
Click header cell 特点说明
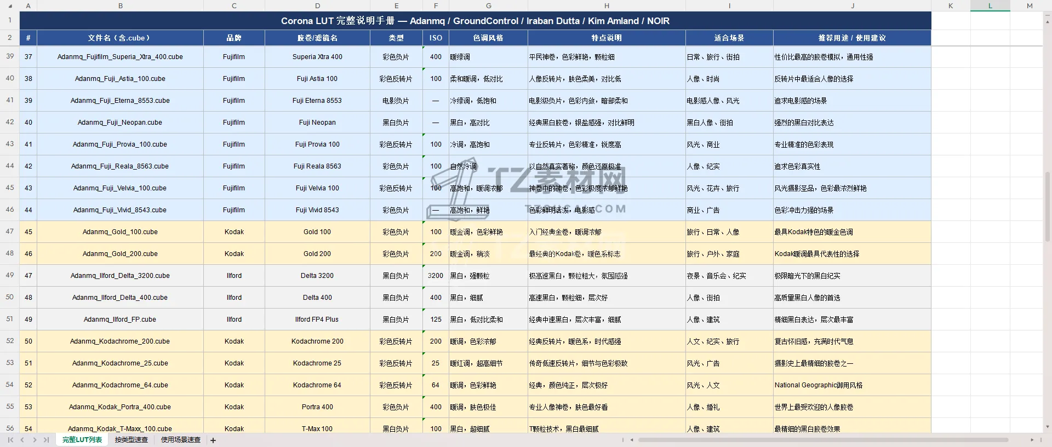tap(607, 38)
